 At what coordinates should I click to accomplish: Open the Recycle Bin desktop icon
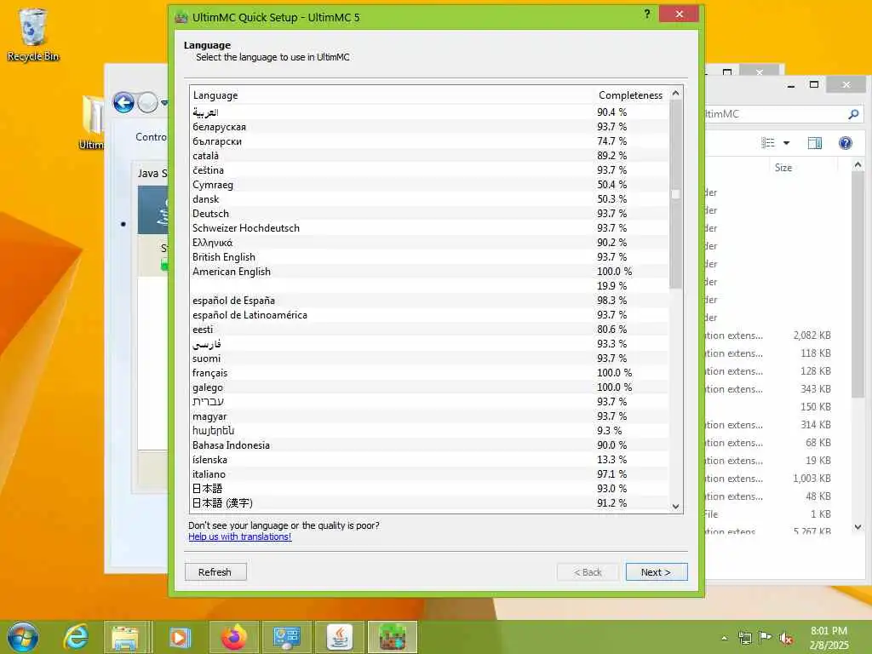[32, 34]
